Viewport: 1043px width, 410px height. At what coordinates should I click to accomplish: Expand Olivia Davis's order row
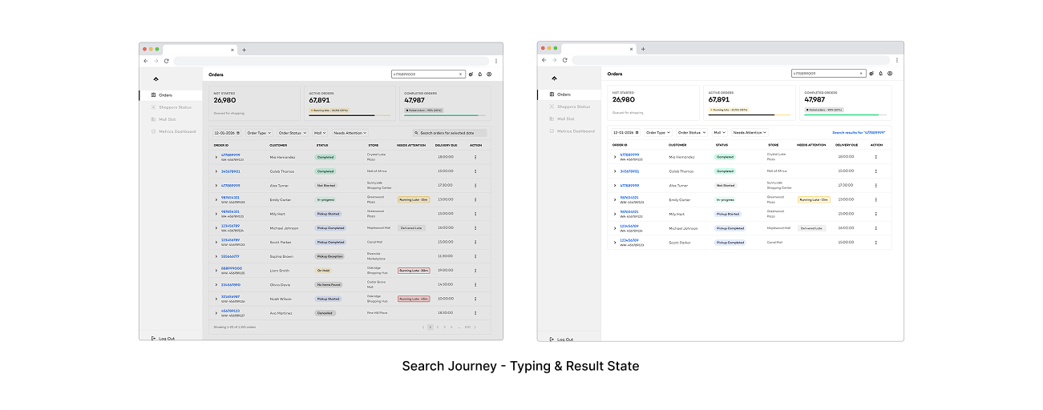coord(216,285)
